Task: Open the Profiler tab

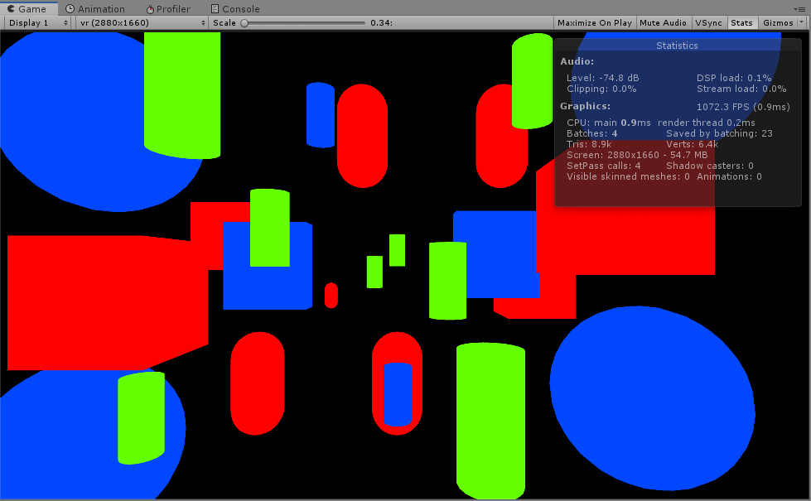Action: coord(168,9)
